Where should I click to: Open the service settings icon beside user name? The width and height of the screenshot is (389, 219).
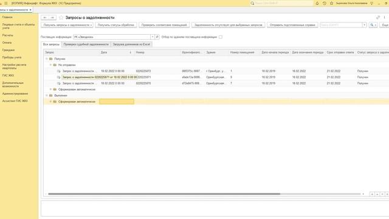pos(371,3)
